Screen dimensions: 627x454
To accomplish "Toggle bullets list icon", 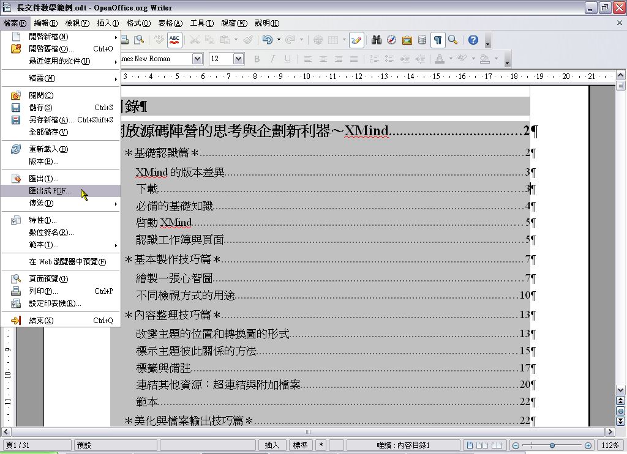I will coord(389,59).
